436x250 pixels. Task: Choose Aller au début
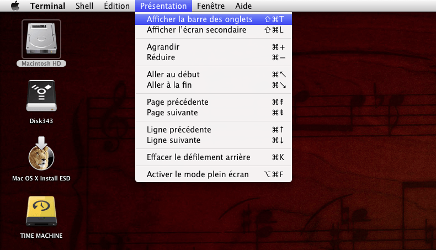(214, 75)
